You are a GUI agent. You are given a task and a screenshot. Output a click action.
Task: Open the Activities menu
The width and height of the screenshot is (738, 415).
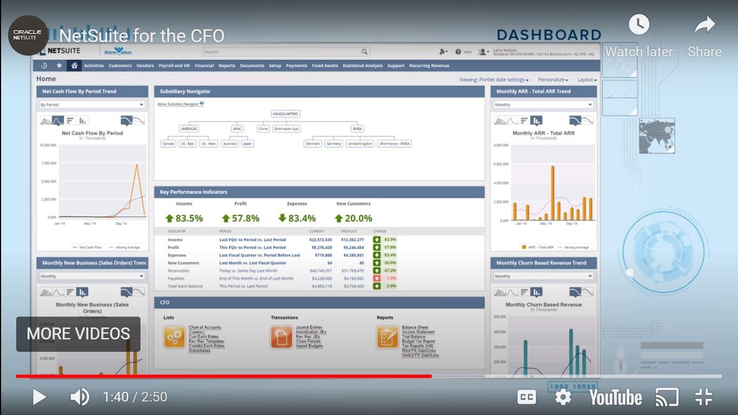(94, 66)
